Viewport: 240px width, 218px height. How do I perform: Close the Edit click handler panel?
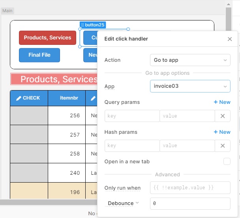click(230, 39)
